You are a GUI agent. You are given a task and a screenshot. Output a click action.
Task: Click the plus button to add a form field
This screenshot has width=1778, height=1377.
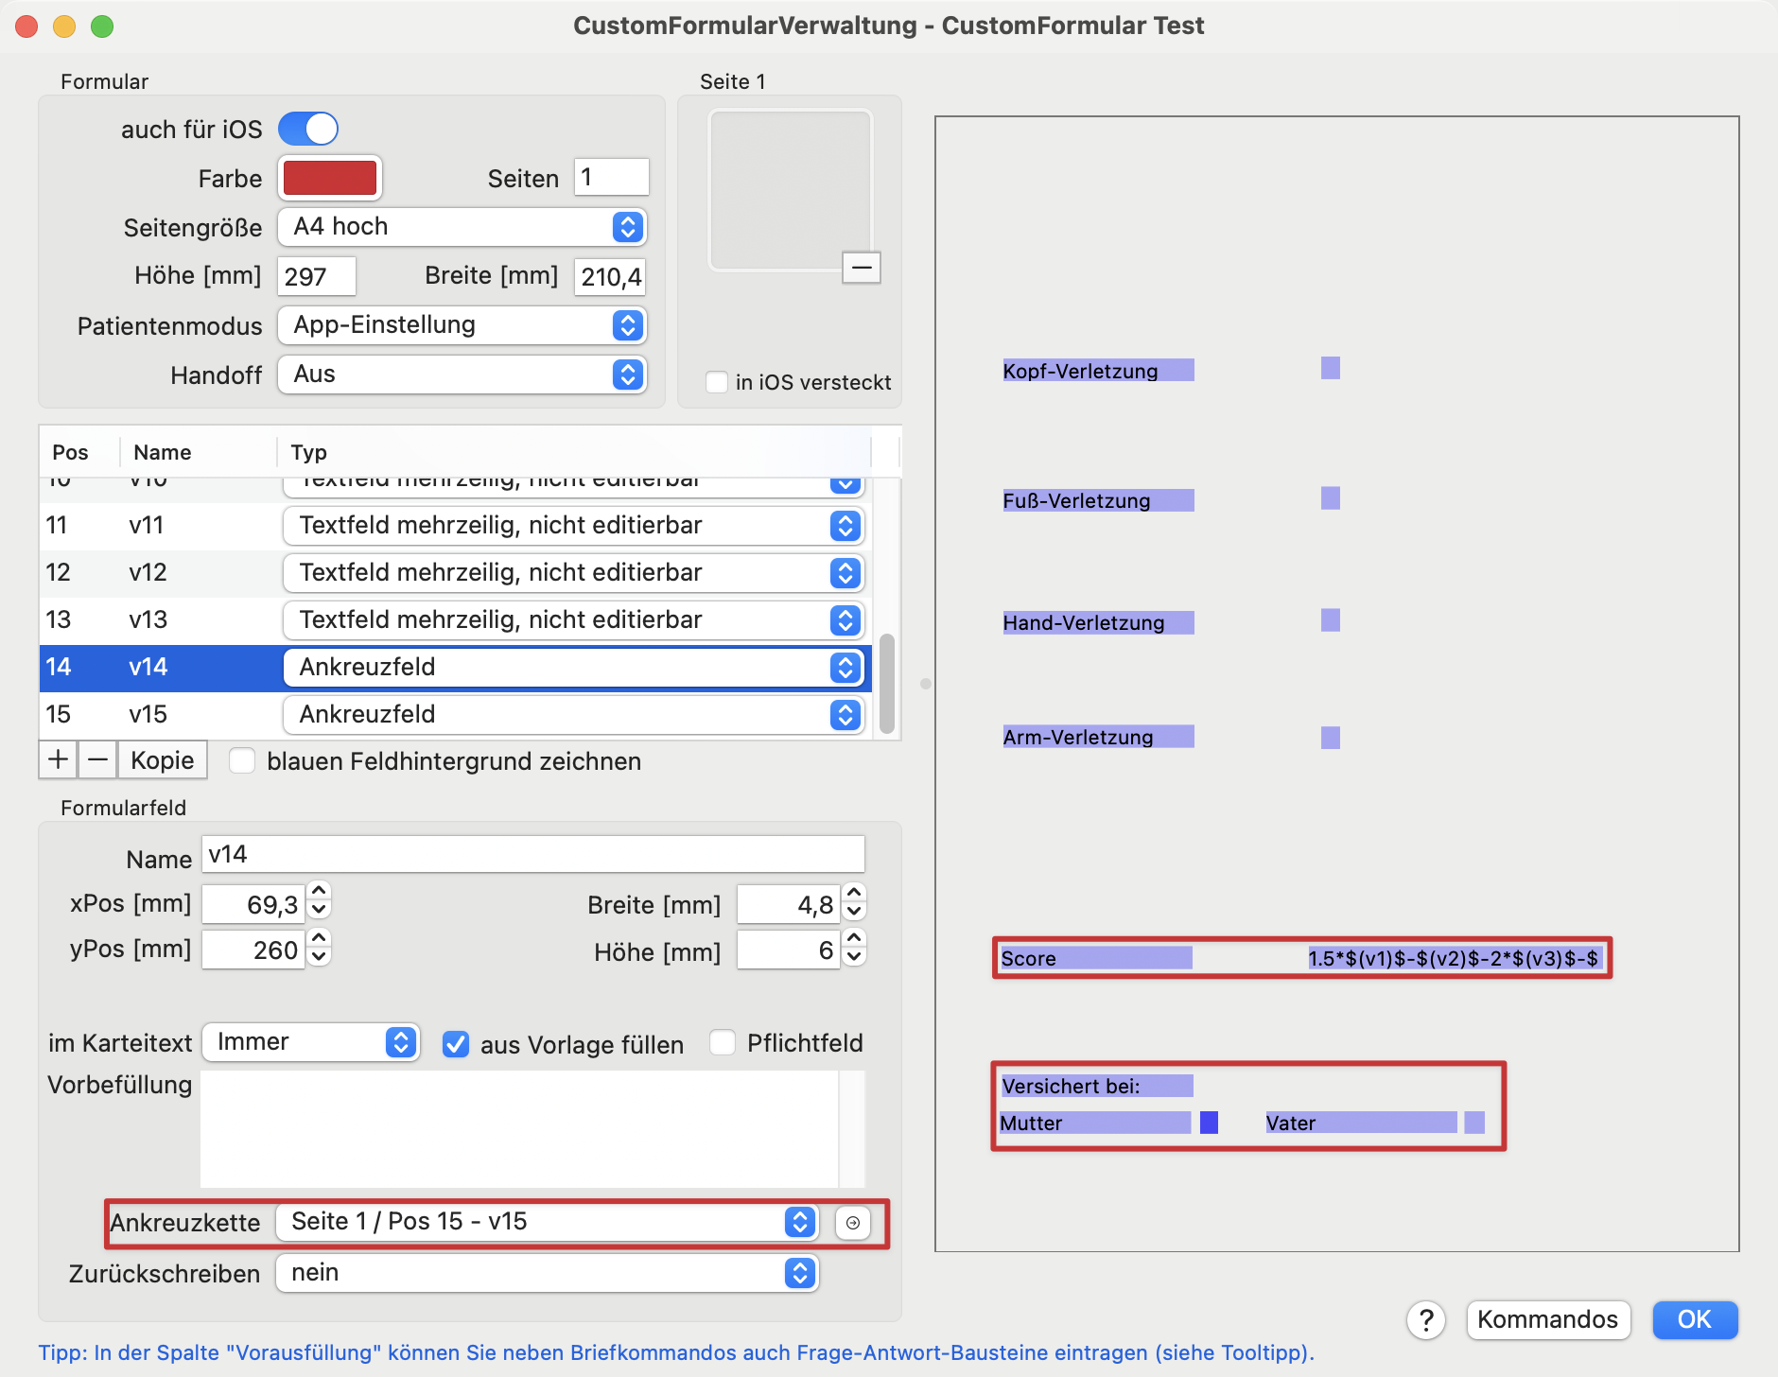click(x=58, y=759)
